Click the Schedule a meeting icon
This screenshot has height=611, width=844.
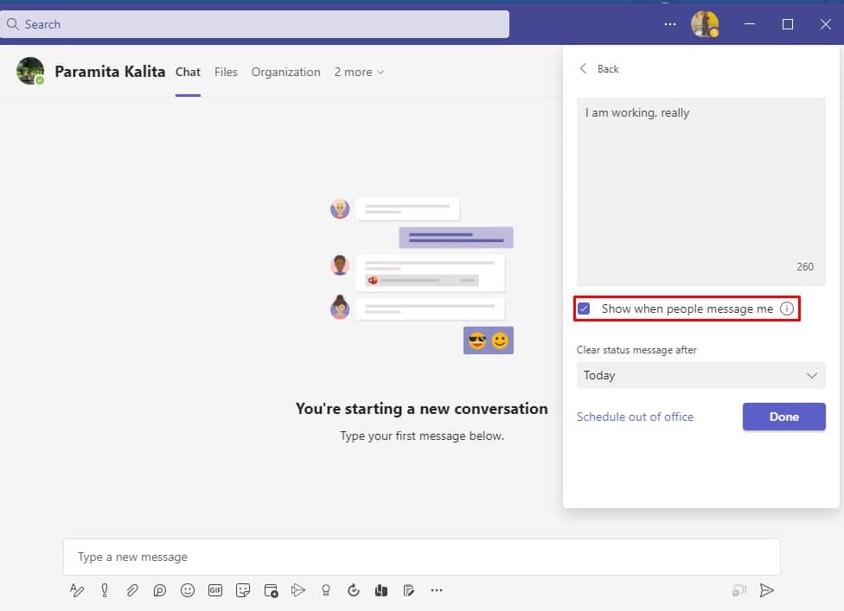click(x=271, y=590)
